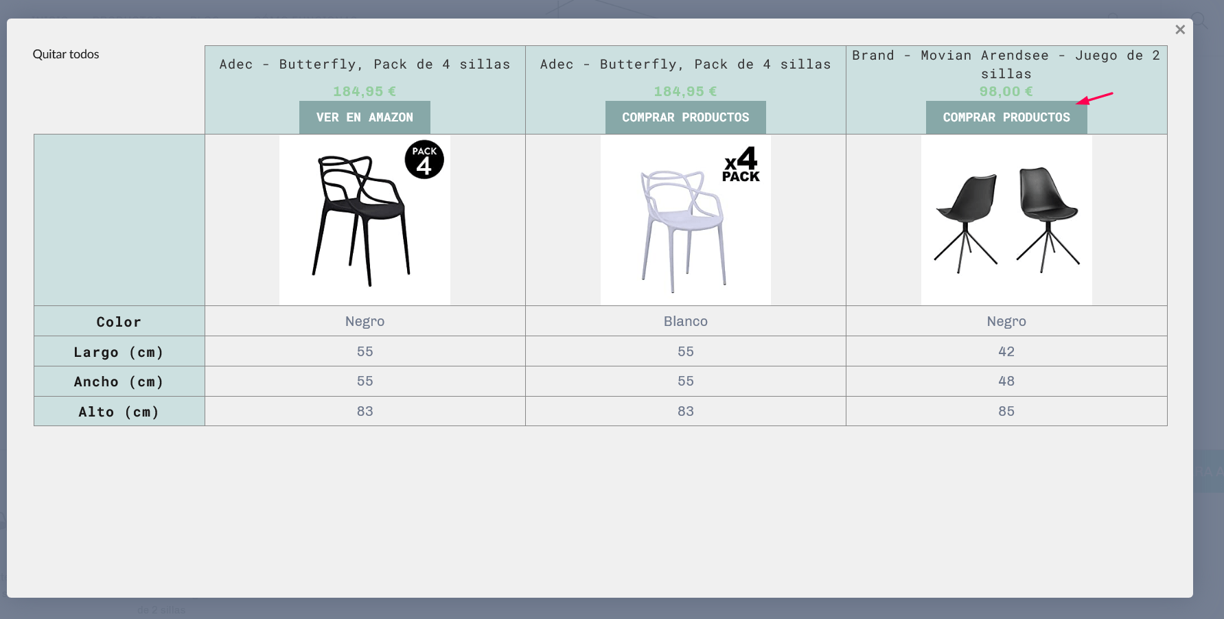Click the 98,00 € price

click(1006, 91)
